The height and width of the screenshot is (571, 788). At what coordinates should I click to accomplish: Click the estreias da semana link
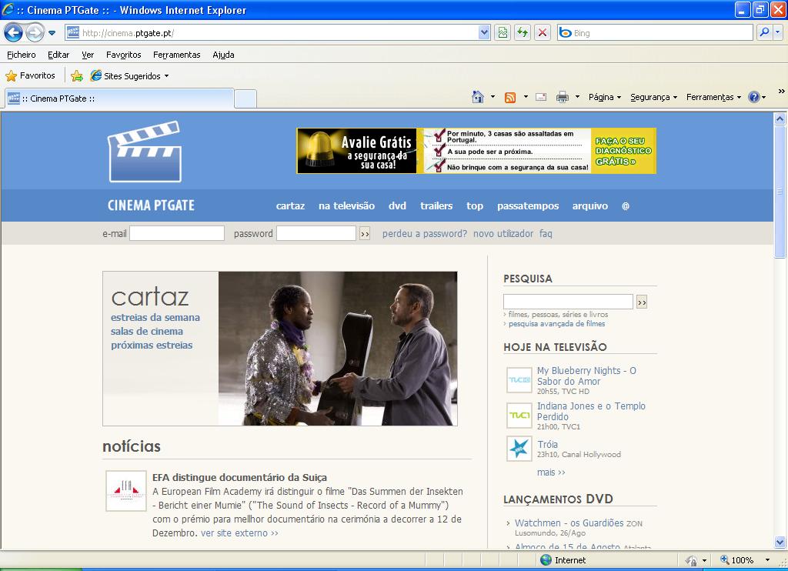(155, 317)
